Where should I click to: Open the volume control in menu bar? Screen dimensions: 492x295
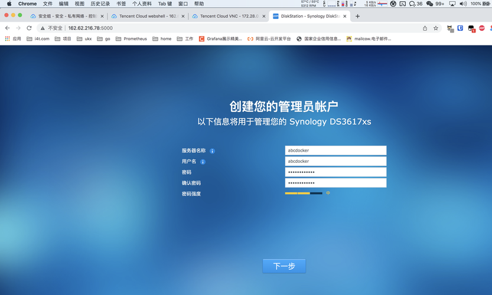coord(463,4)
